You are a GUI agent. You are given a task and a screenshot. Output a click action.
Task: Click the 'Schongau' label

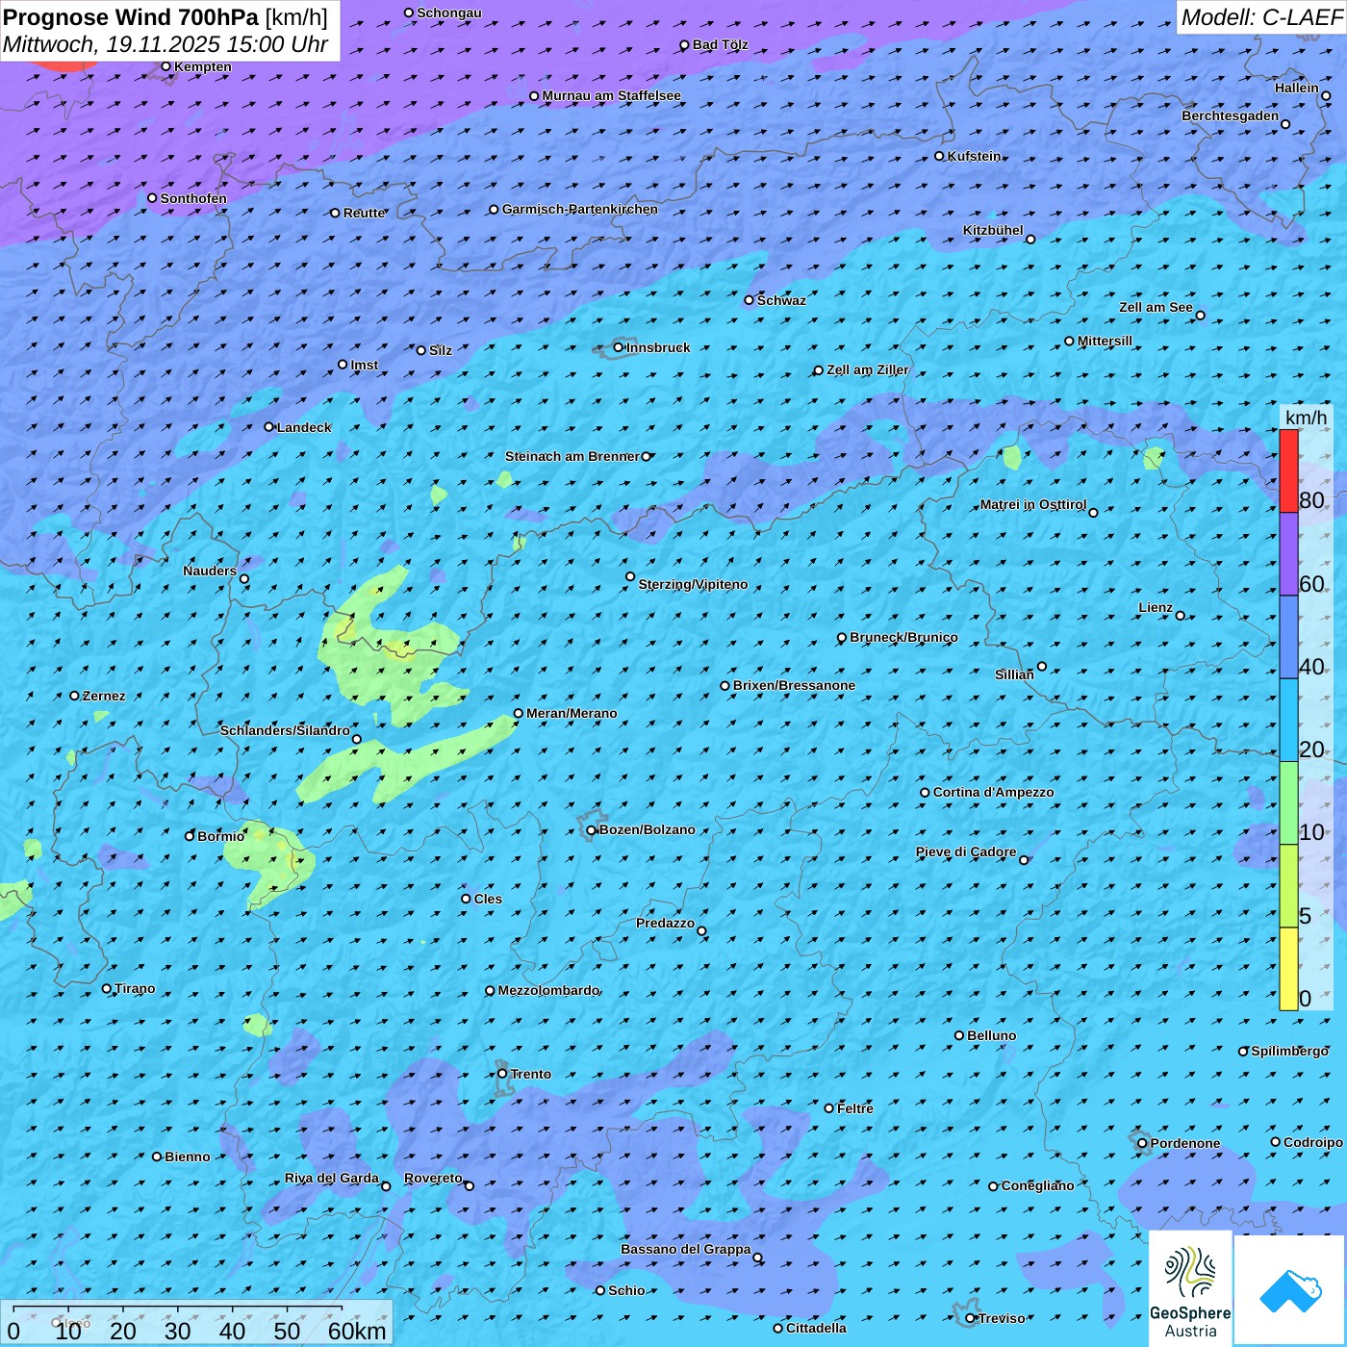tap(449, 13)
